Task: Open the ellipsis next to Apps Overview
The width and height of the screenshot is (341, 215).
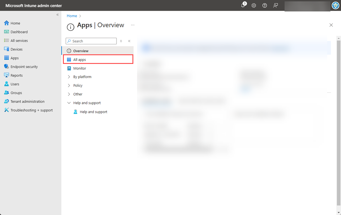Action: [x=133, y=25]
